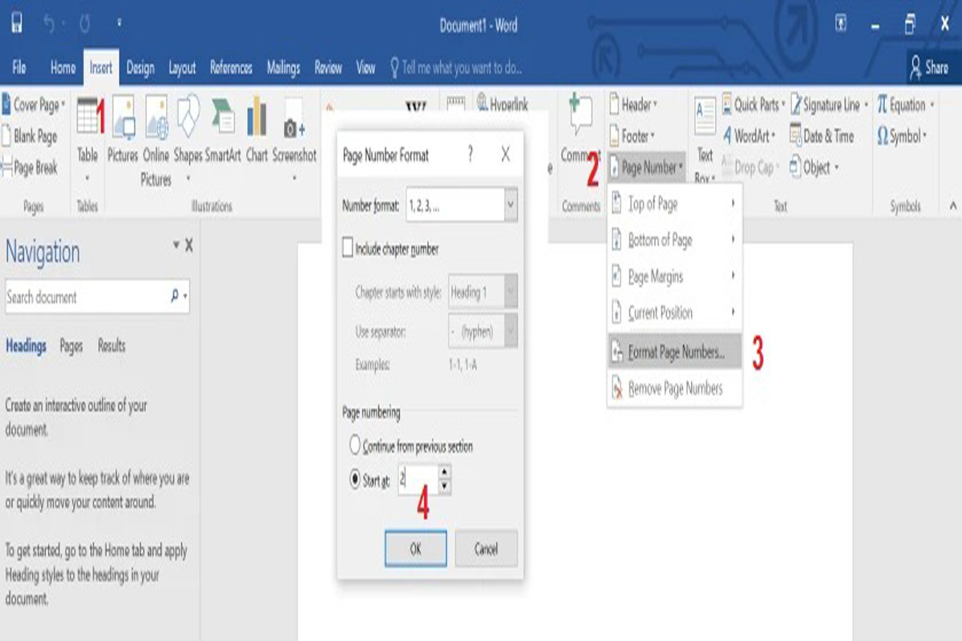Viewport: 962px width, 641px height.
Task: Expand Bottom of Page submenu
Action: pyautogui.click(x=674, y=240)
